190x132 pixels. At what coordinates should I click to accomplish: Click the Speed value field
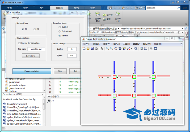pos(72,56)
